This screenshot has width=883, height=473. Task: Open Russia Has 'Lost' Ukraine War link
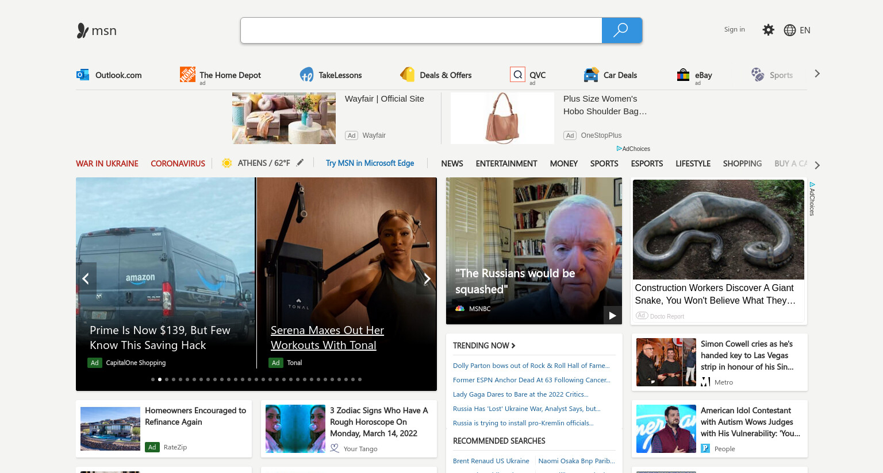coord(527,409)
